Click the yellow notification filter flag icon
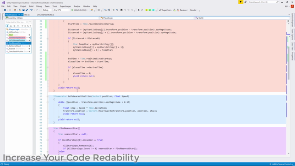This screenshot has width=295, height=166. pos(241,2)
